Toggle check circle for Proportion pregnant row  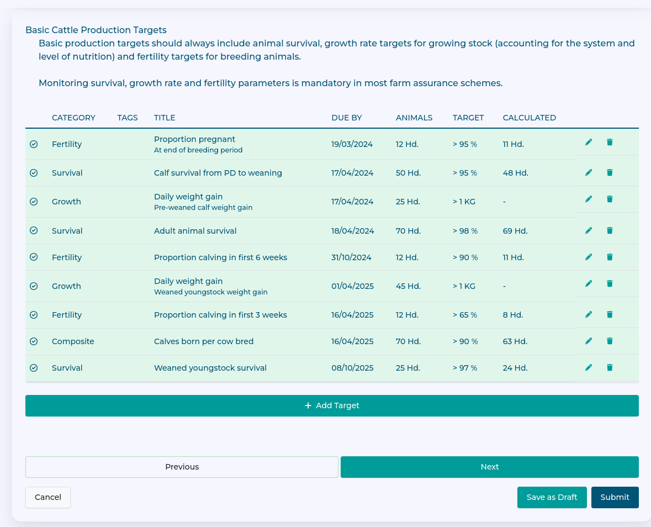coord(34,144)
